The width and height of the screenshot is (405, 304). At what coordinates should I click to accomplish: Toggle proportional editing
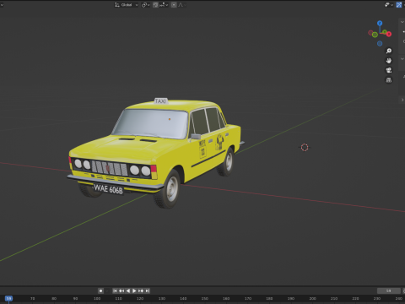point(174,5)
